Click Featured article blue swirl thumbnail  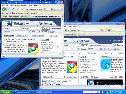click(x=105, y=65)
